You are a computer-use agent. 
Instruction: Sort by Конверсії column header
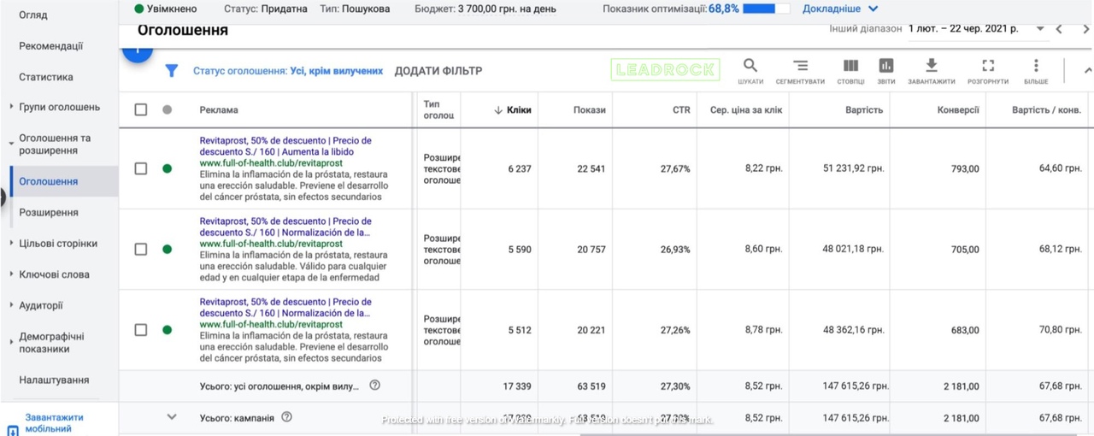click(x=958, y=110)
